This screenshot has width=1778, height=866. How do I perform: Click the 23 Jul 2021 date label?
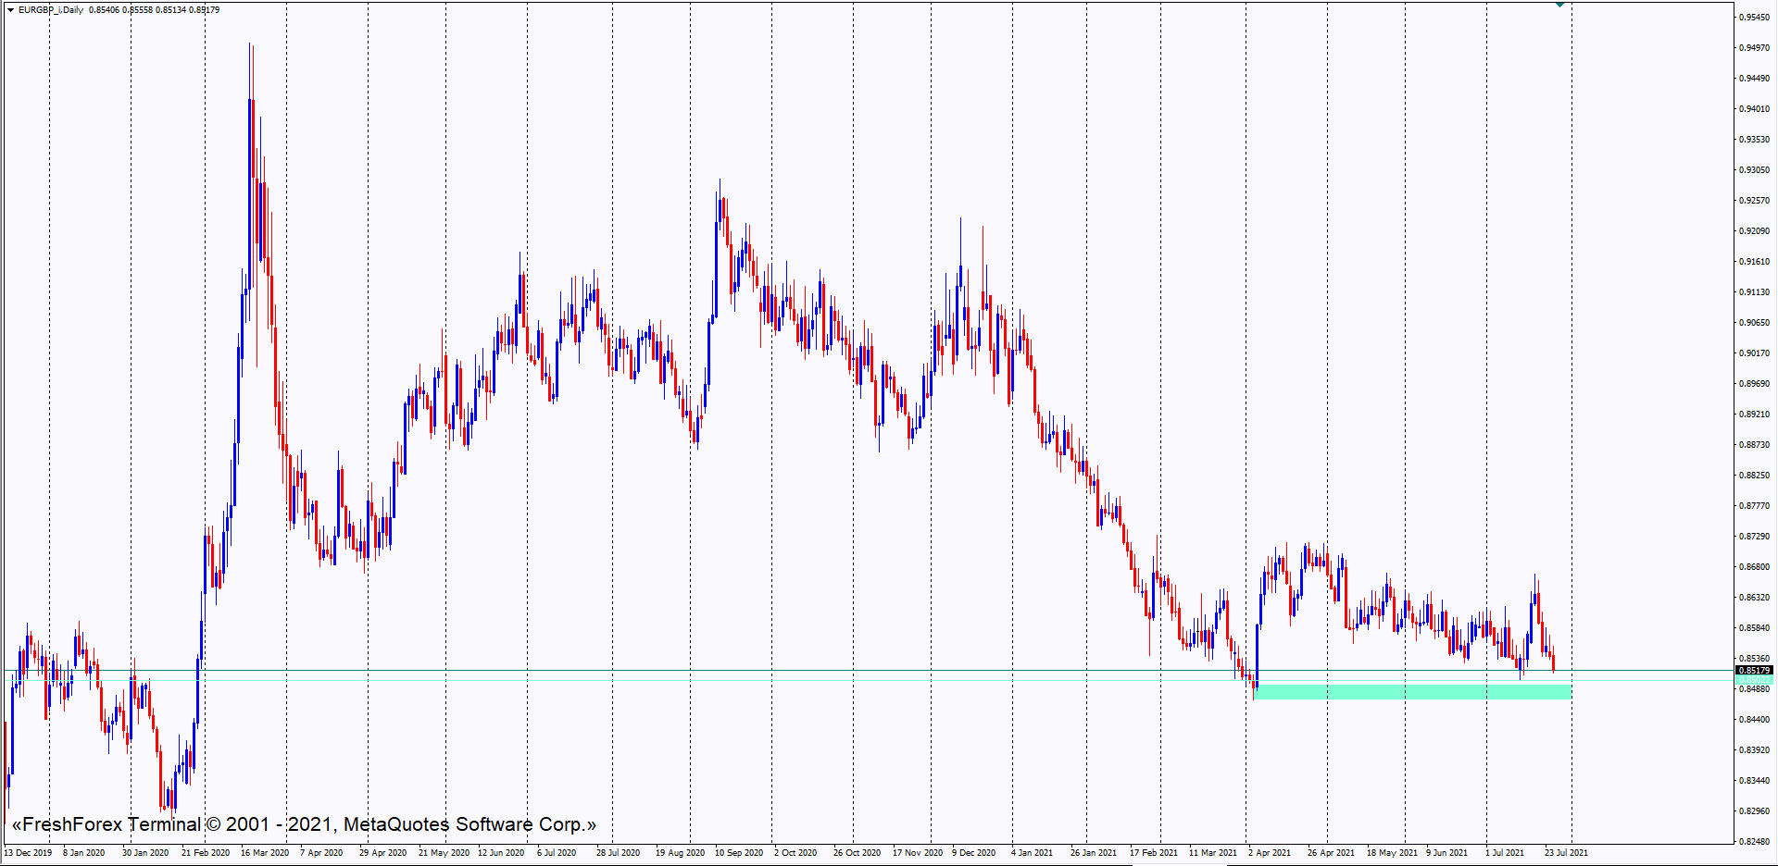pyautogui.click(x=1566, y=853)
